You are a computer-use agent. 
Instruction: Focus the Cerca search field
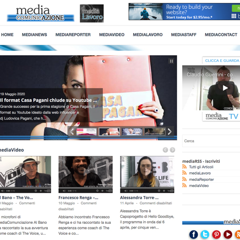pos(211,141)
